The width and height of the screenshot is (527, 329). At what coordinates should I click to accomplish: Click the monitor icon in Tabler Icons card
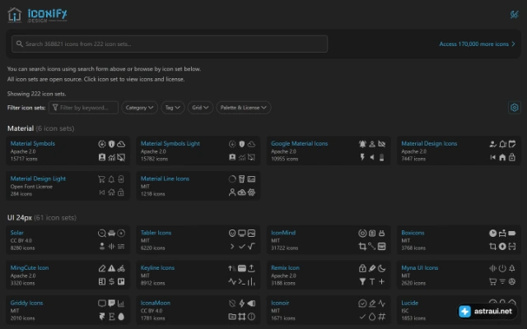241,234
